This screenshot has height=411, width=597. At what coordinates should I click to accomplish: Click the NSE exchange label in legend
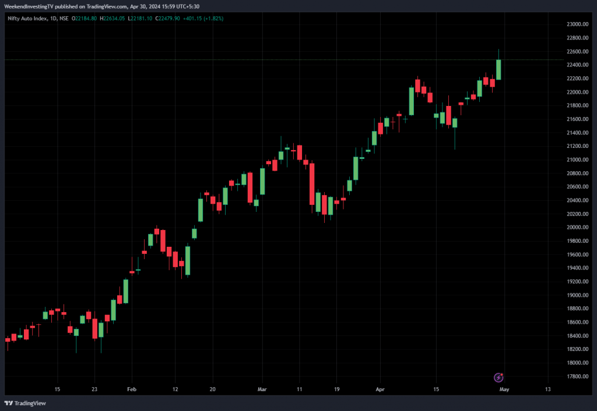coord(64,18)
